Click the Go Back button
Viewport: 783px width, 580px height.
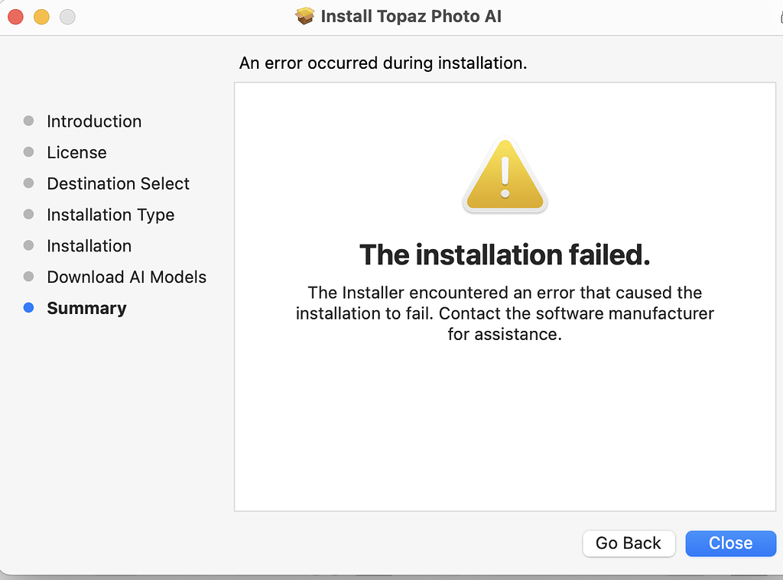pos(629,543)
